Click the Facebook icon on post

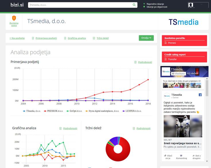click(x=200, y=95)
